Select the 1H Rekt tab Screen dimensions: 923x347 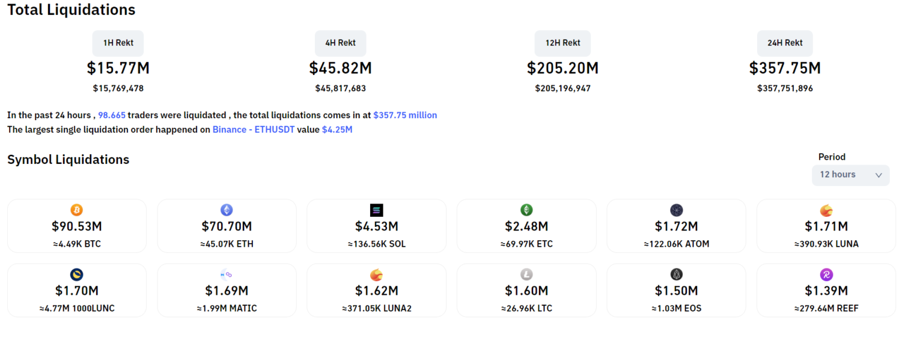[118, 43]
